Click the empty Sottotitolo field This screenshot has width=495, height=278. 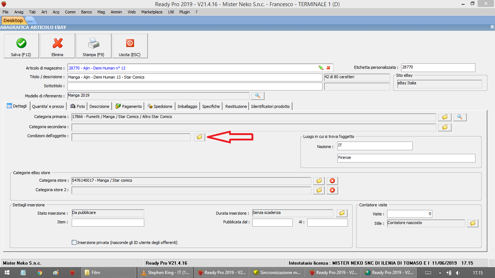[195, 87]
